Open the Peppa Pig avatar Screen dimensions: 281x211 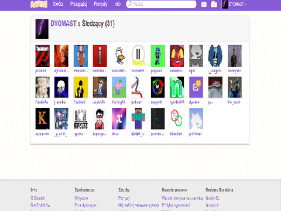119,87
